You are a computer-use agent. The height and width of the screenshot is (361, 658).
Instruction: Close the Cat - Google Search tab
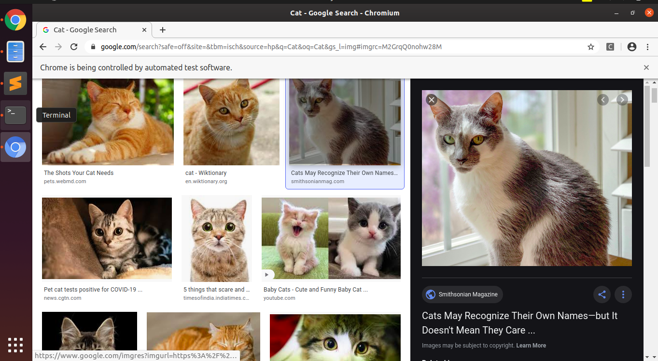[x=144, y=30]
